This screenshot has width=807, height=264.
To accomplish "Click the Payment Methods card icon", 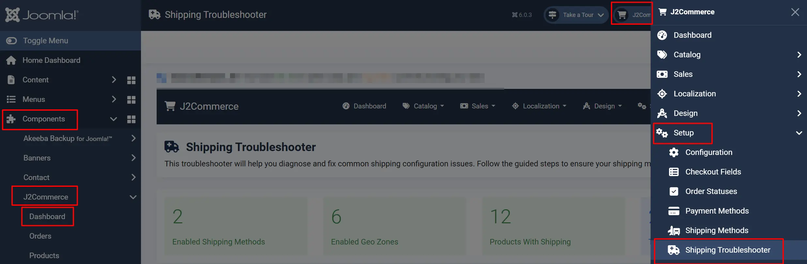I will point(674,211).
